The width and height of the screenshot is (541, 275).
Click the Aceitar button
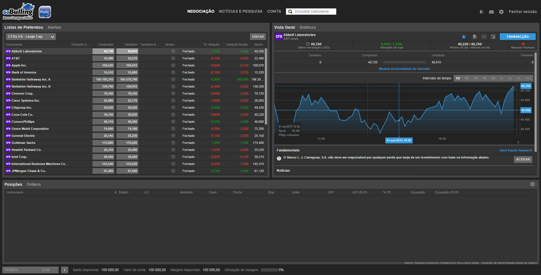pyautogui.click(x=523, y=159)
